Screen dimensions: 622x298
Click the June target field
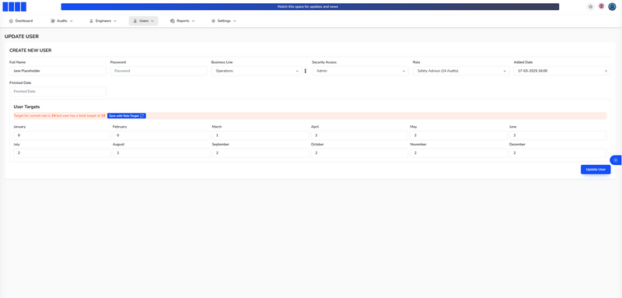(557, 135)
